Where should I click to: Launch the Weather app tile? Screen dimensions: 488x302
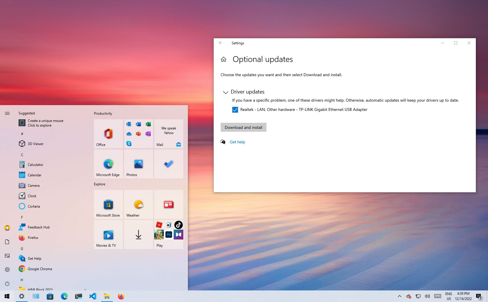138,204
